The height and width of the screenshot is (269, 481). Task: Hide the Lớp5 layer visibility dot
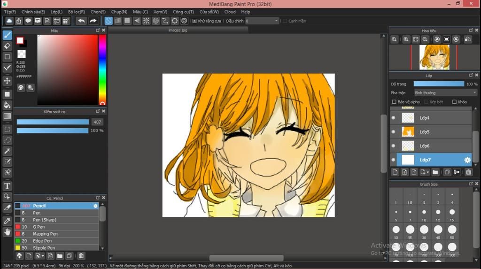click(393, 132)
